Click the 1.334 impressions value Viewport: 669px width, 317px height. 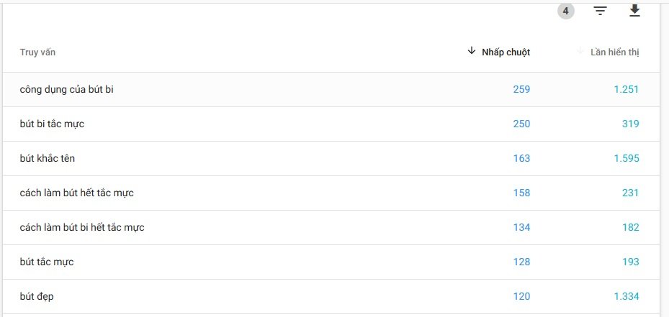626,297
